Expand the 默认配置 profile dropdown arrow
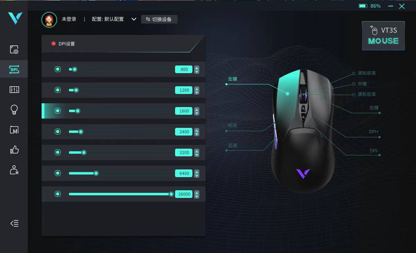 pyautogui.click(x=134, y=19)
